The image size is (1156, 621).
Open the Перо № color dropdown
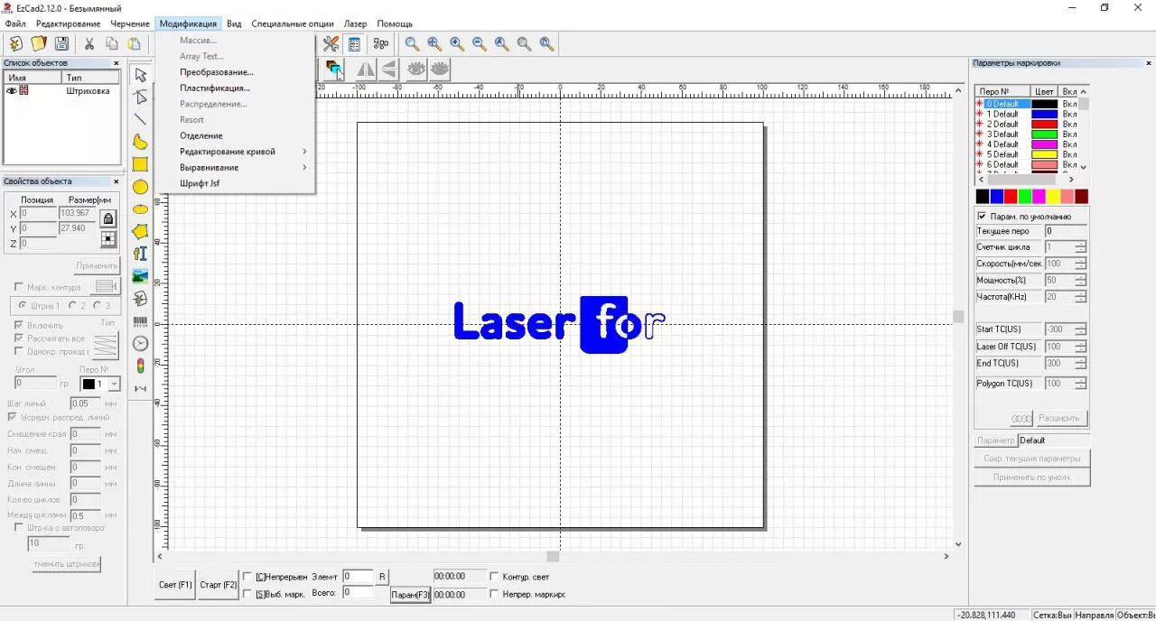coord(114,385)
